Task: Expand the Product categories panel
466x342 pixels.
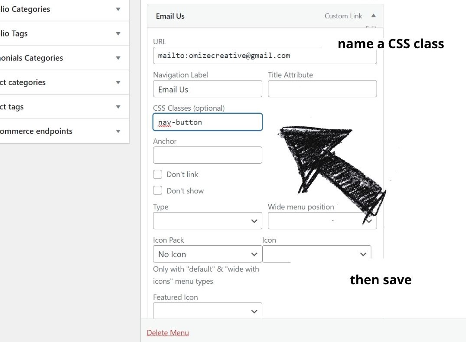Action: (x=118, y=82)
